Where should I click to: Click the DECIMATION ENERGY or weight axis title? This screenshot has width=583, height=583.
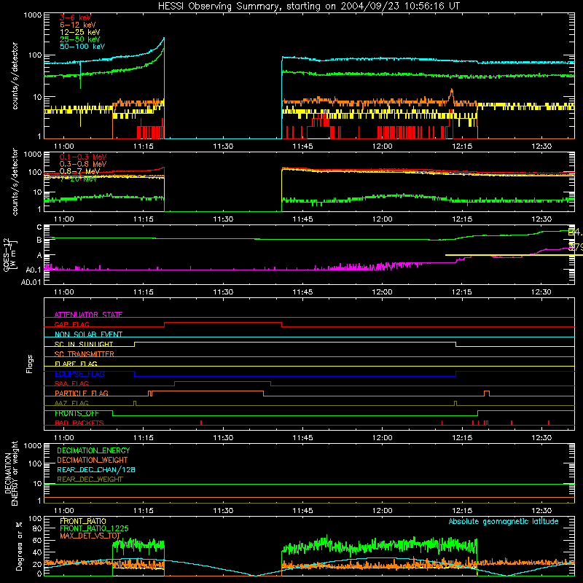[x=11, y=473]
